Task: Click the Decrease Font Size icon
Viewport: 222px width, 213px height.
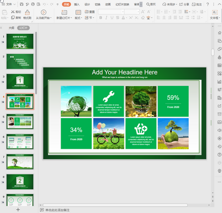Action: [149, 12]
